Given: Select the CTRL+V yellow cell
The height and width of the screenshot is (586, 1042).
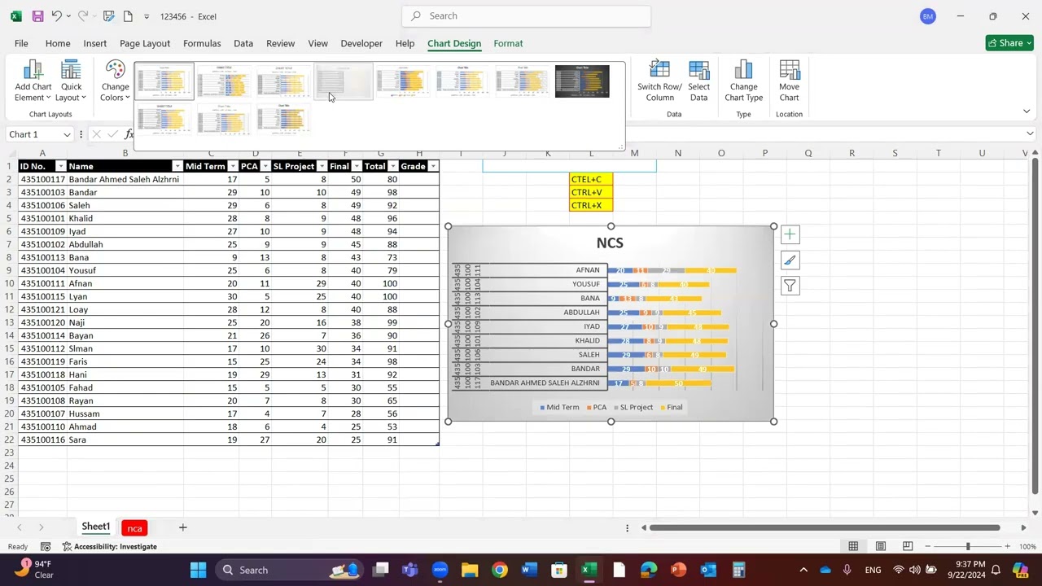Looking at the screenshot, I should pyautogui.click(x=591, y=192).
